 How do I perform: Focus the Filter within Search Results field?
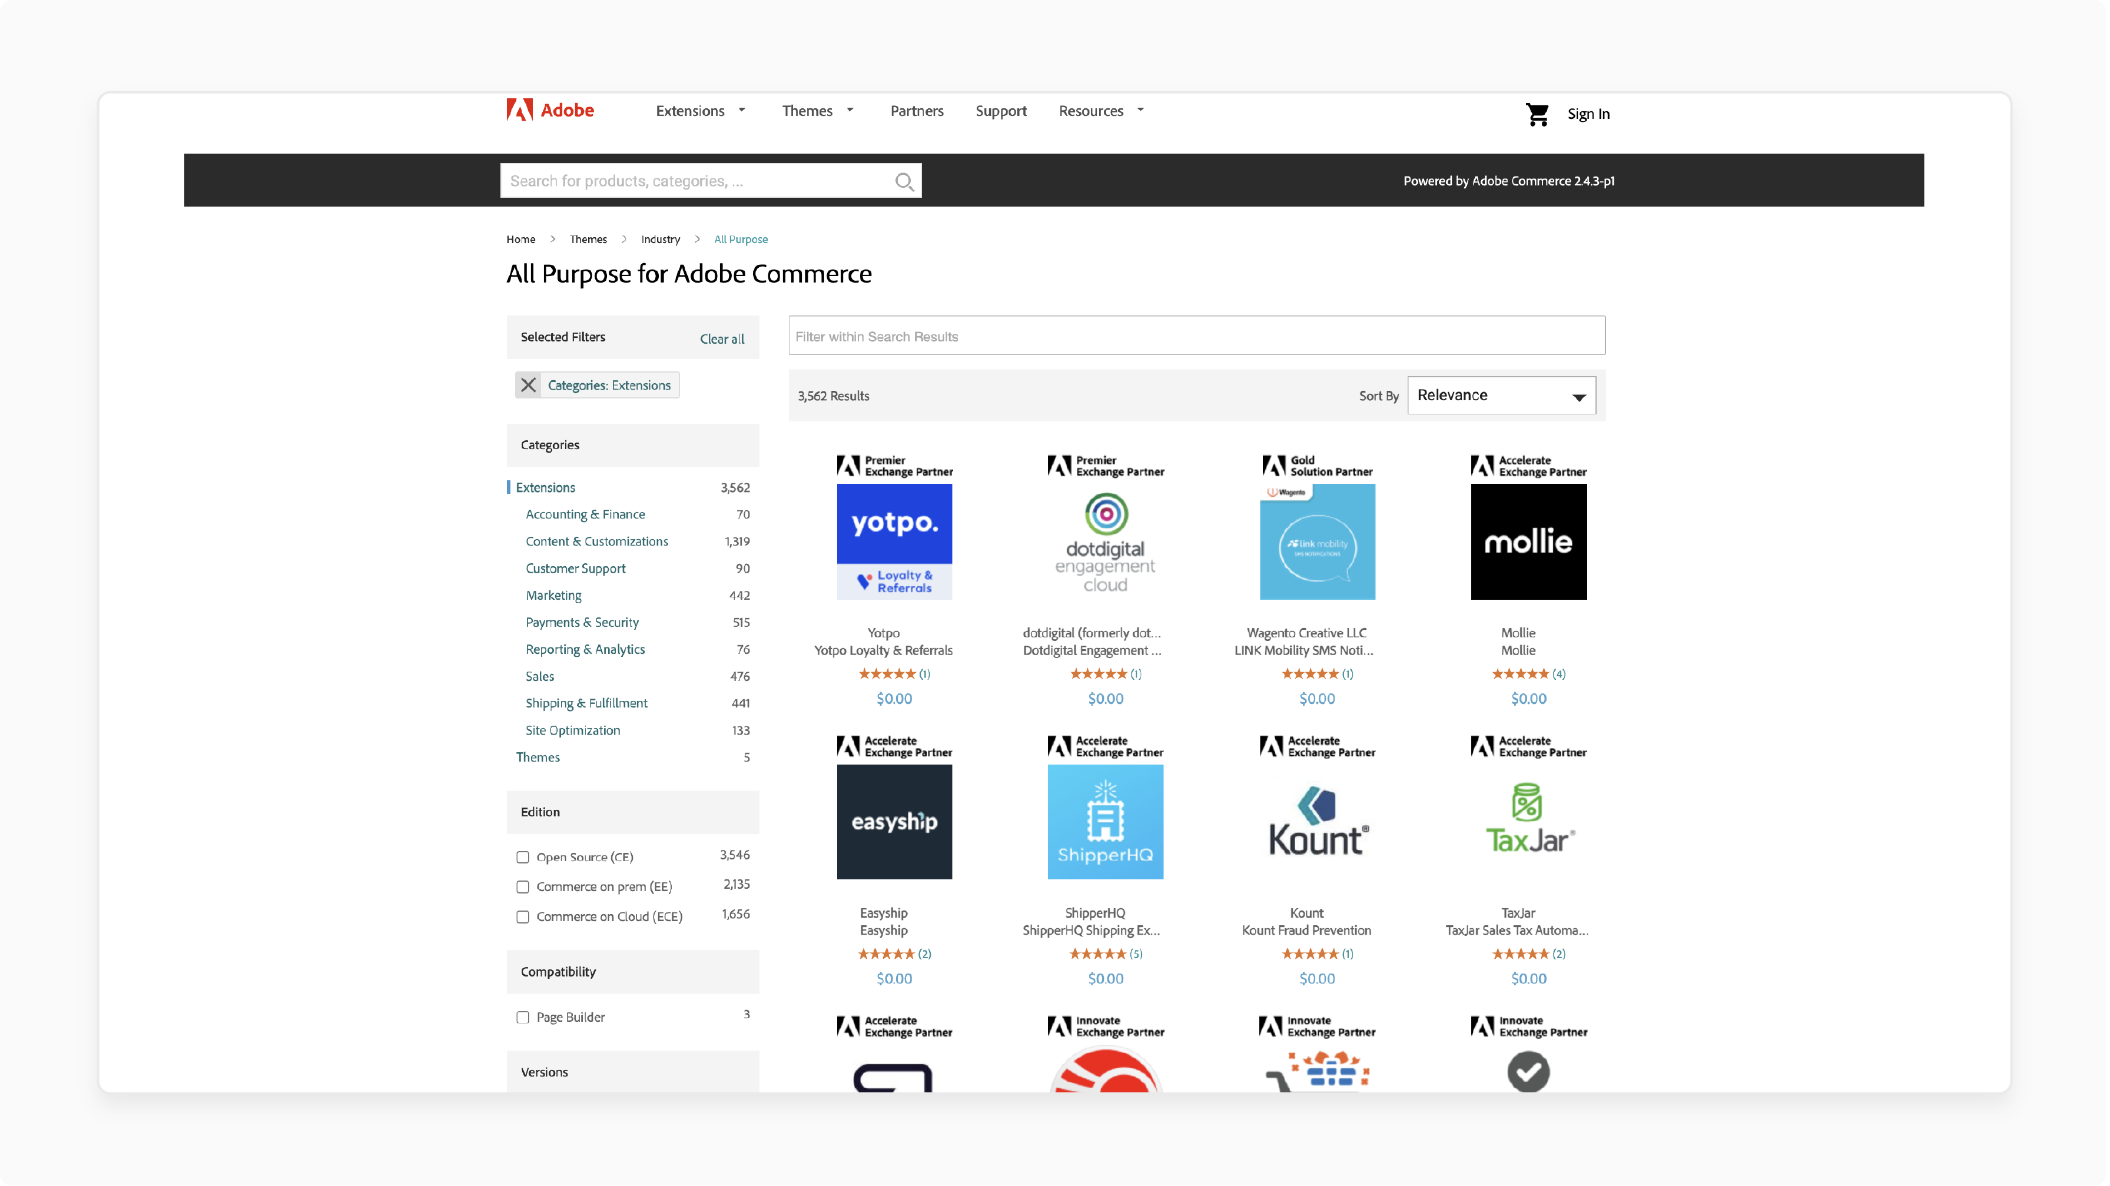[x=1196, y=336]
